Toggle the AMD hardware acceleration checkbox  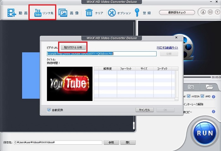(202, 96)
